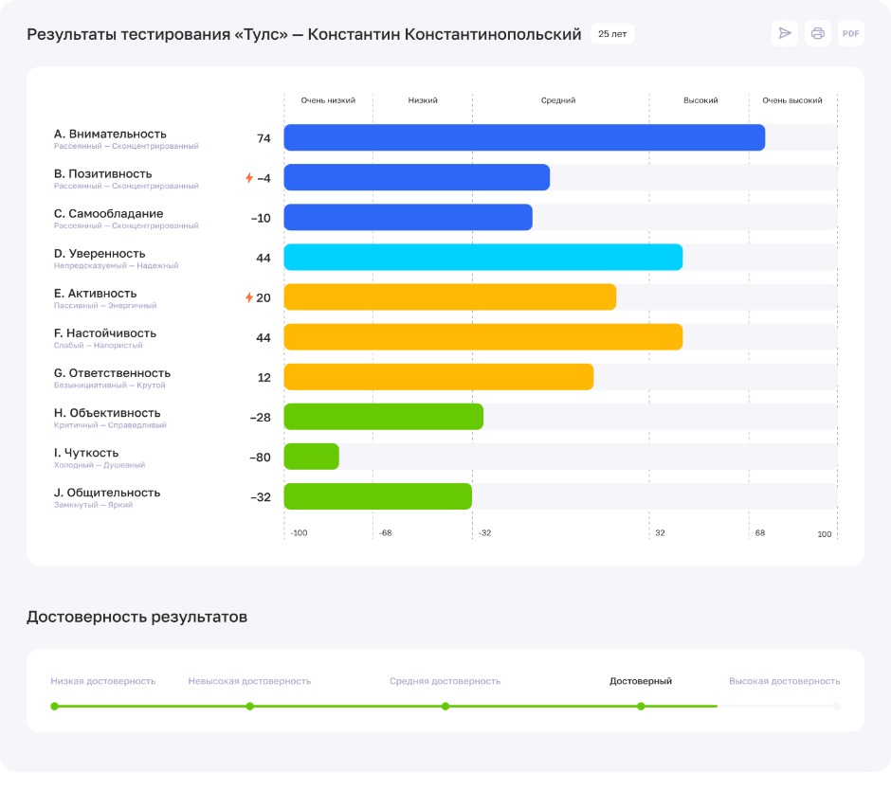Click the «Невысокая достоверность» marker dot
This screenshot has width=891, height=790.
point(250,706)
